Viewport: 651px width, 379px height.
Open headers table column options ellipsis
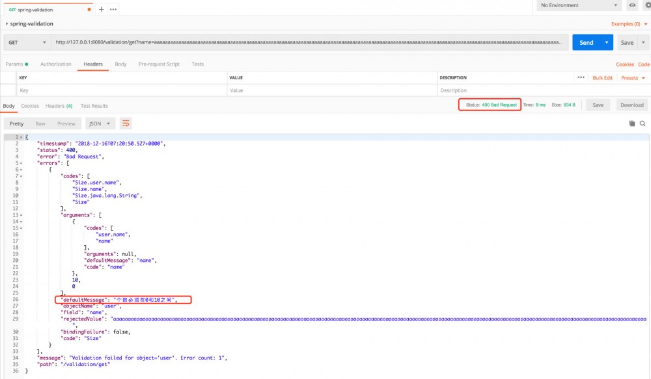coord(581,77)
